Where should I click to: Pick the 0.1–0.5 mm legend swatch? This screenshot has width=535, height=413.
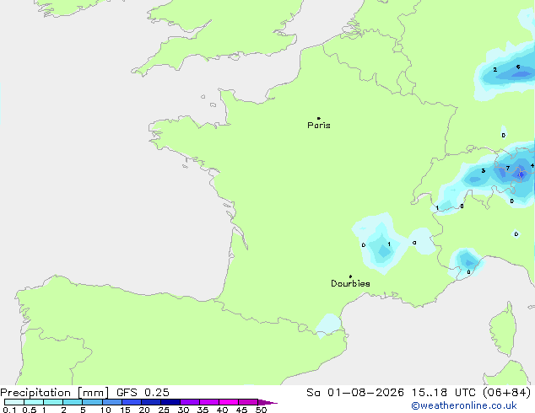14,402
